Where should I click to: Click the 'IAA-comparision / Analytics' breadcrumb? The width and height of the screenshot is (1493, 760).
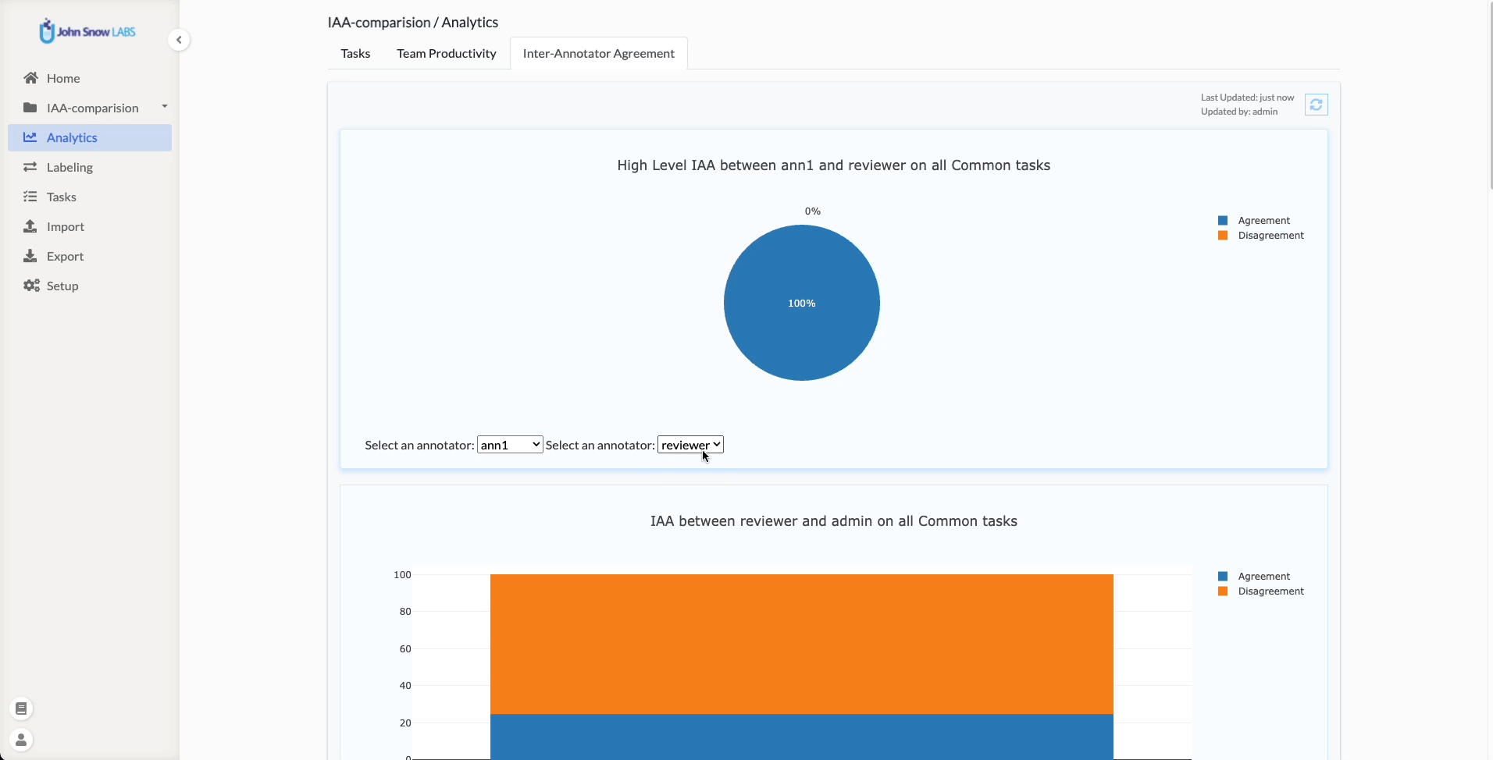coord(413,22)
